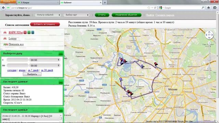Click the bookmarks toolbar icon at far right
Viewport: 219px width, 123px height.
[215, 8]
